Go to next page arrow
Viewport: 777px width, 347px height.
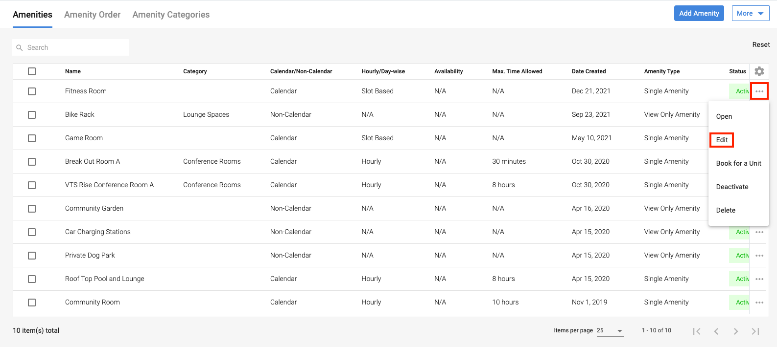pyautogui.click(x=735, y=331)
